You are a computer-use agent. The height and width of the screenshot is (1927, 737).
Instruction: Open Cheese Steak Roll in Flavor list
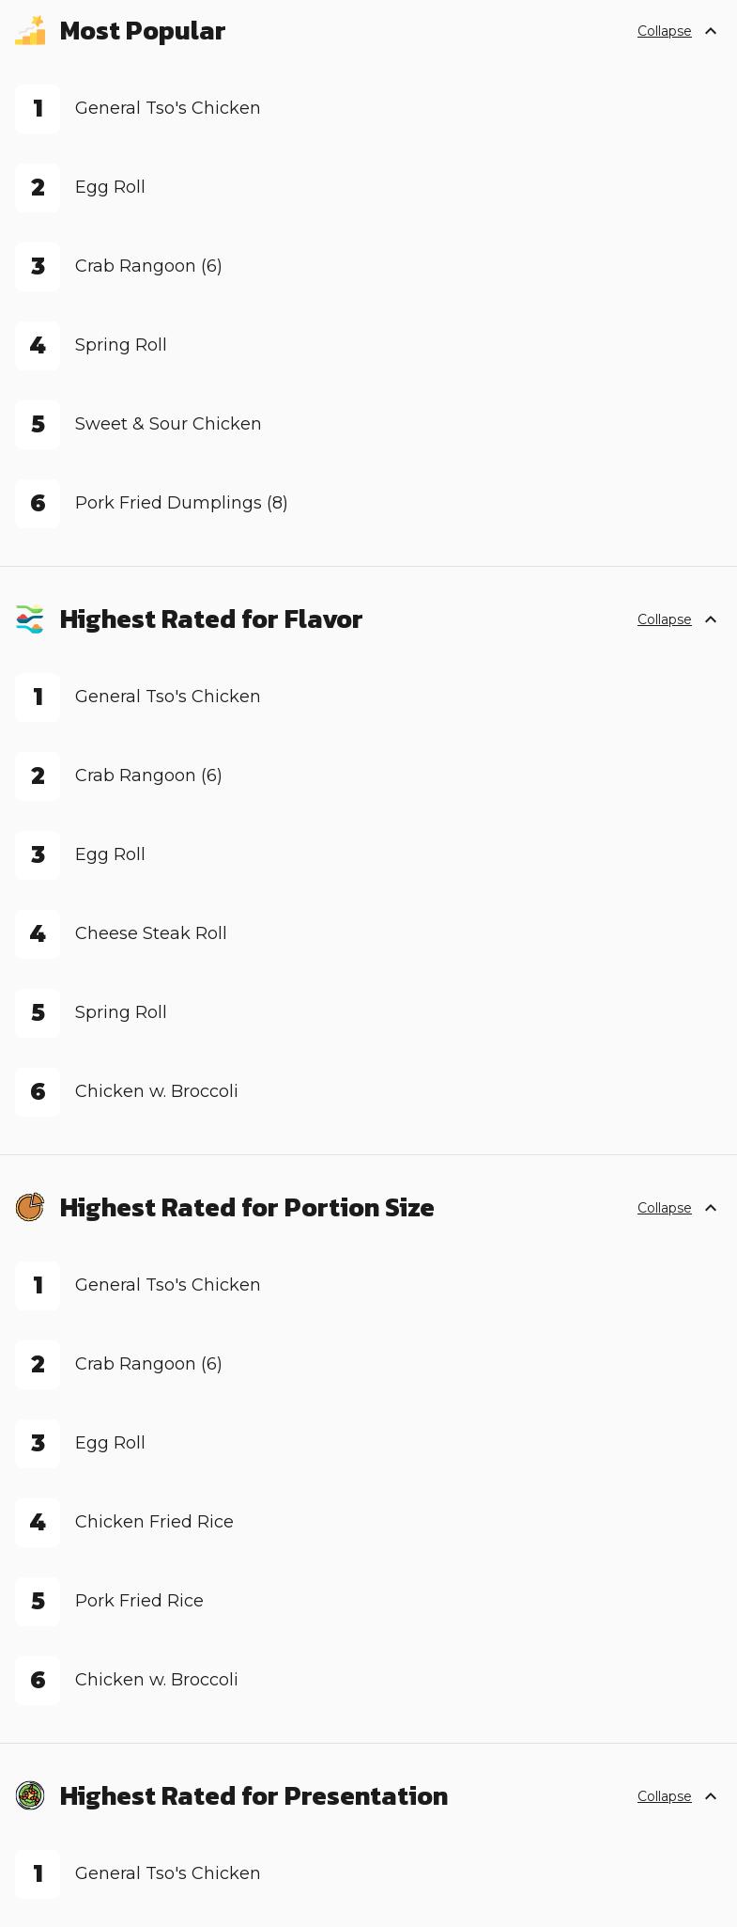click(151, 933)
